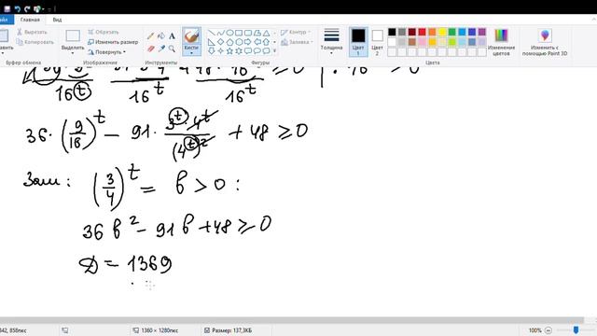Click Resize (Изменить размер)
Image resolution: width=597 pixels, height=336 pixels.
113,42
